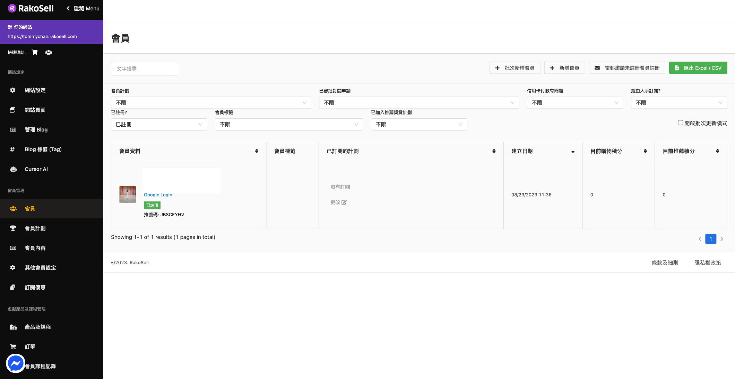This screenshot has width=735, height=379.
Task: Open 會員計劃 sidebar menu item
Action: click(35, 228)
